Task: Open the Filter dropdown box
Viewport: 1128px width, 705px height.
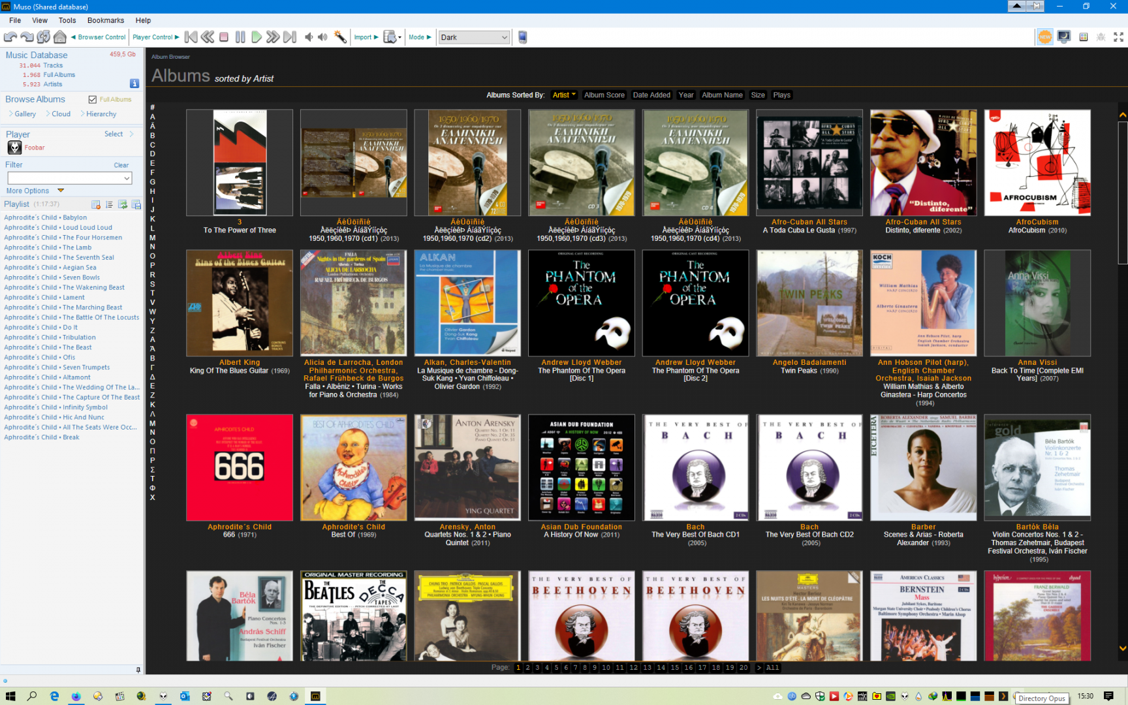Action: 70,178
